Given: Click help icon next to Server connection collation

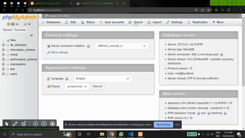Looking at the screenshot, I should tap(88, 46).
